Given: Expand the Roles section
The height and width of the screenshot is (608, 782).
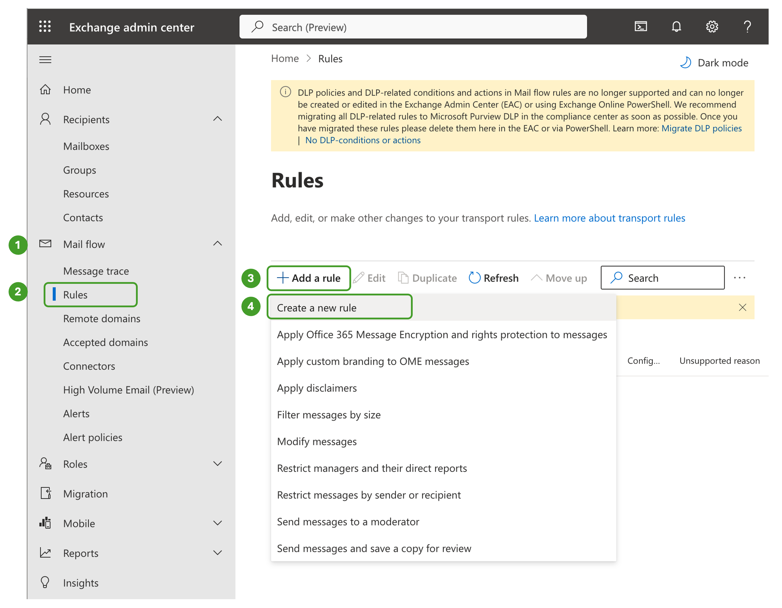Looking at the screenshot, I should [217, 464].
